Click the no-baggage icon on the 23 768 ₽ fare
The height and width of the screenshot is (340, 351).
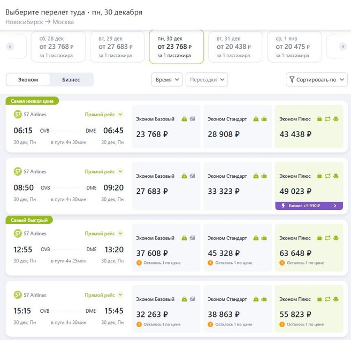click(x=192, y=118)
